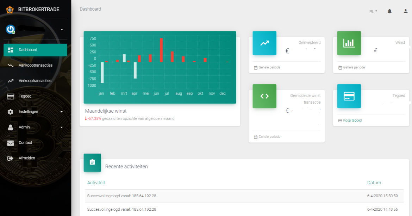
Task: Go to Verkooptransacties page
Action: [x=35, y=81]
